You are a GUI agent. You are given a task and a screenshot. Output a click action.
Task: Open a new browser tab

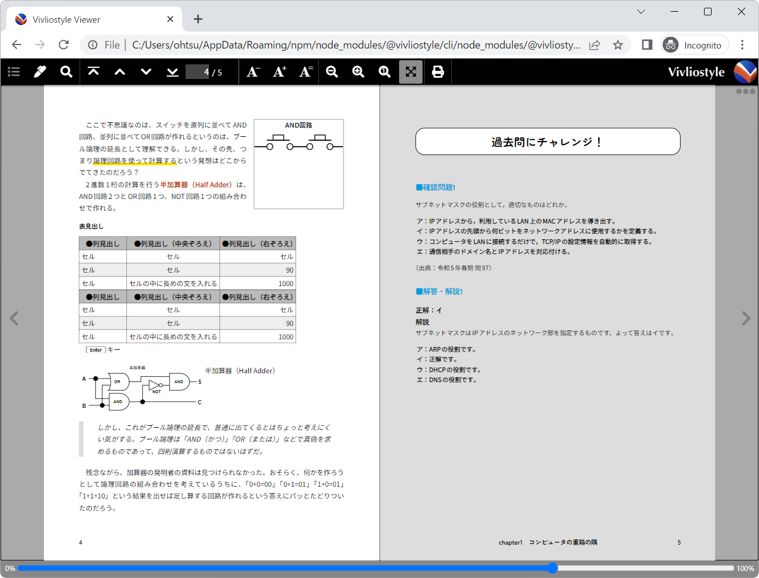pyautogui.click(x=198, y=19)
